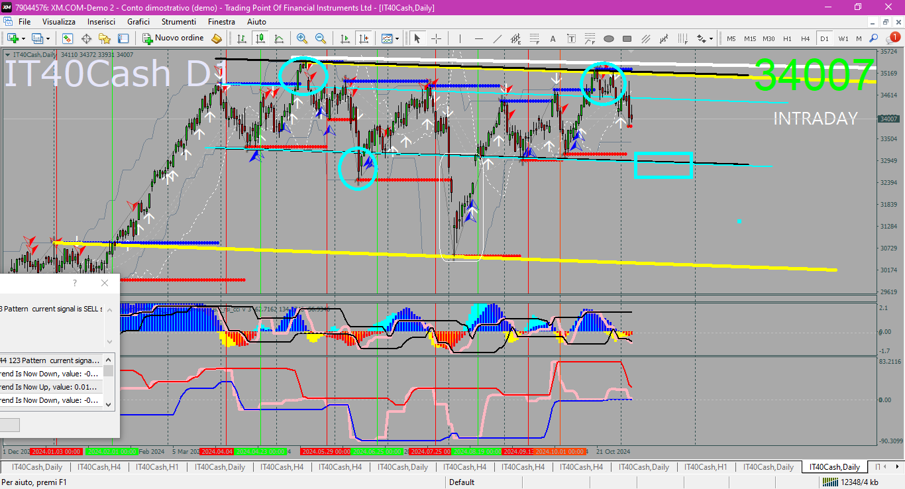Select the rectangle drawing tool
Screen dimensions: 905x489
coord(627,38)
